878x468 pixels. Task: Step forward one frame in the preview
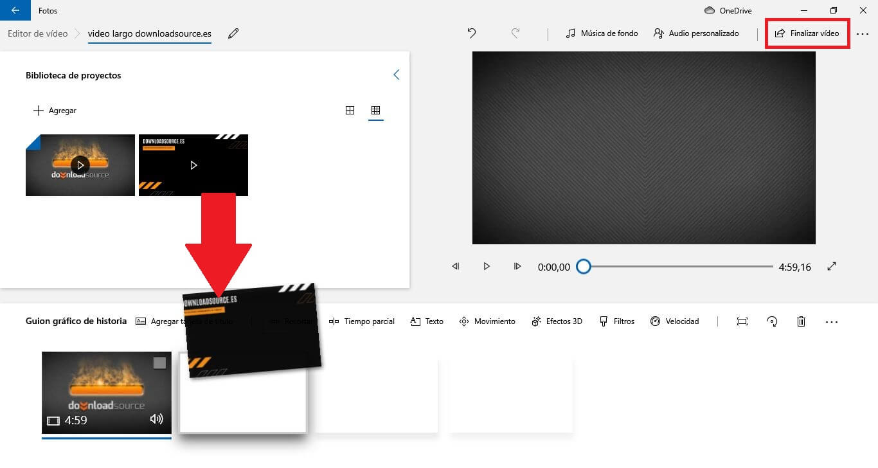pyautogui.click(x=517, y=266)
